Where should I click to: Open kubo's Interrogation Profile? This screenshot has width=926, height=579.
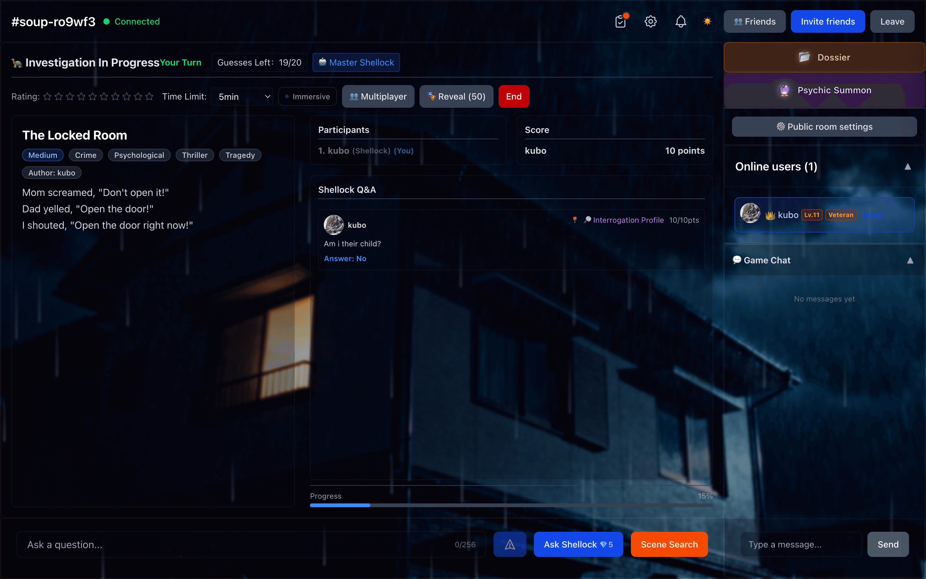[628, 220]
